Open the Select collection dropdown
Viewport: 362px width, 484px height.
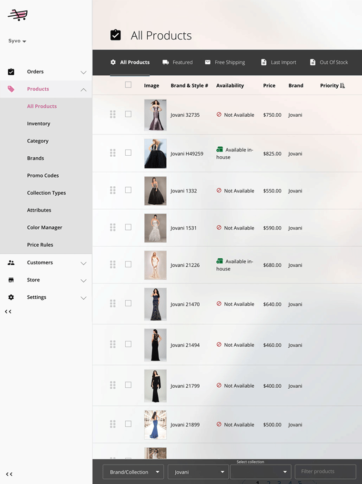[261, 472]
